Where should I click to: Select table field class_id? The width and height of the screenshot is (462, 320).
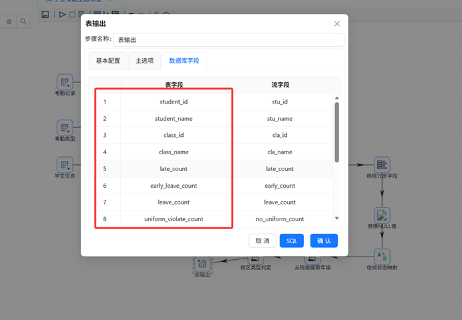pyautogui.click(x=174, y=135)
